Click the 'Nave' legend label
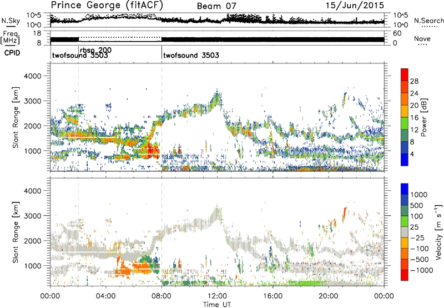 [x=422, y=39]
